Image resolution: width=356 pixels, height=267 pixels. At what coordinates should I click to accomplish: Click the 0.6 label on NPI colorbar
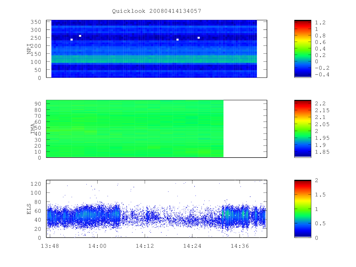point(320,42)
